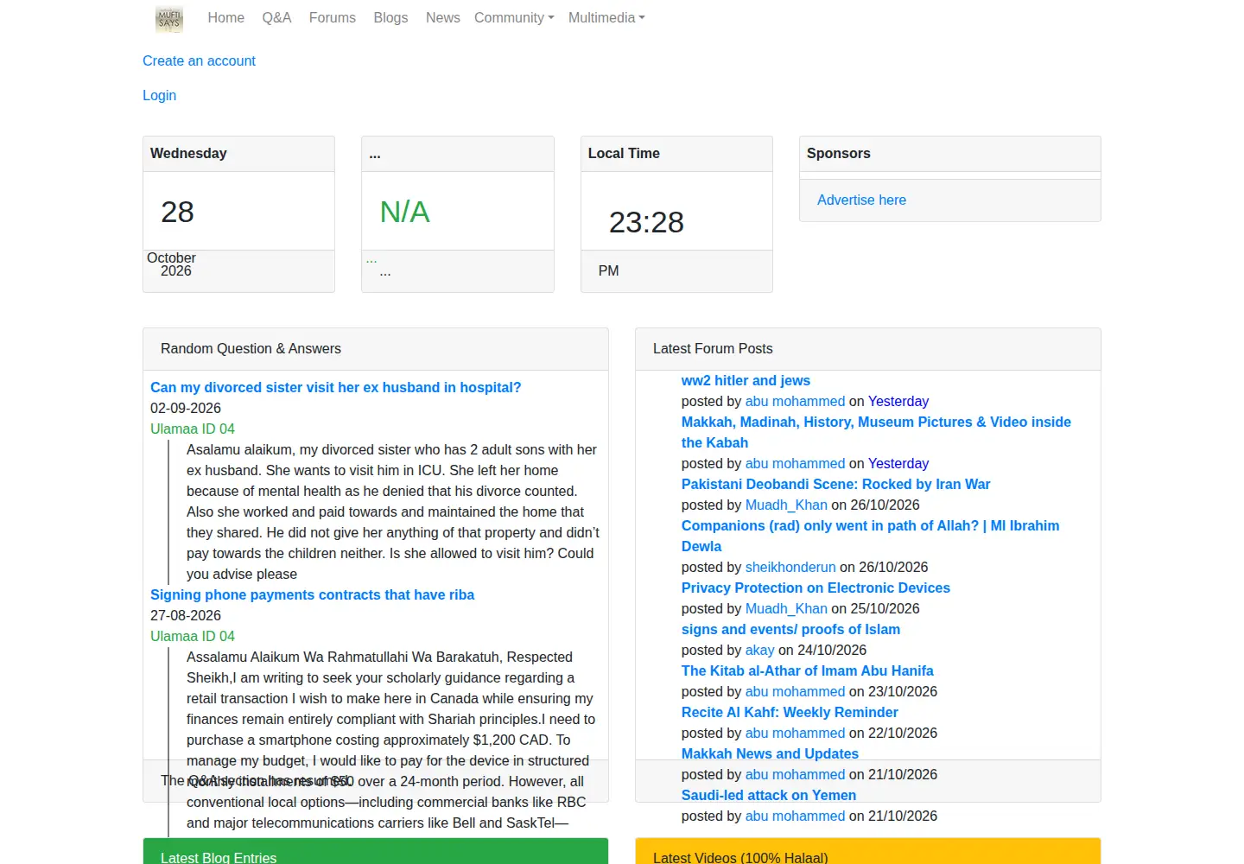Open the Home nav item
The height and width of the screenshot is (864, 1244).
(x=225, y=17)
